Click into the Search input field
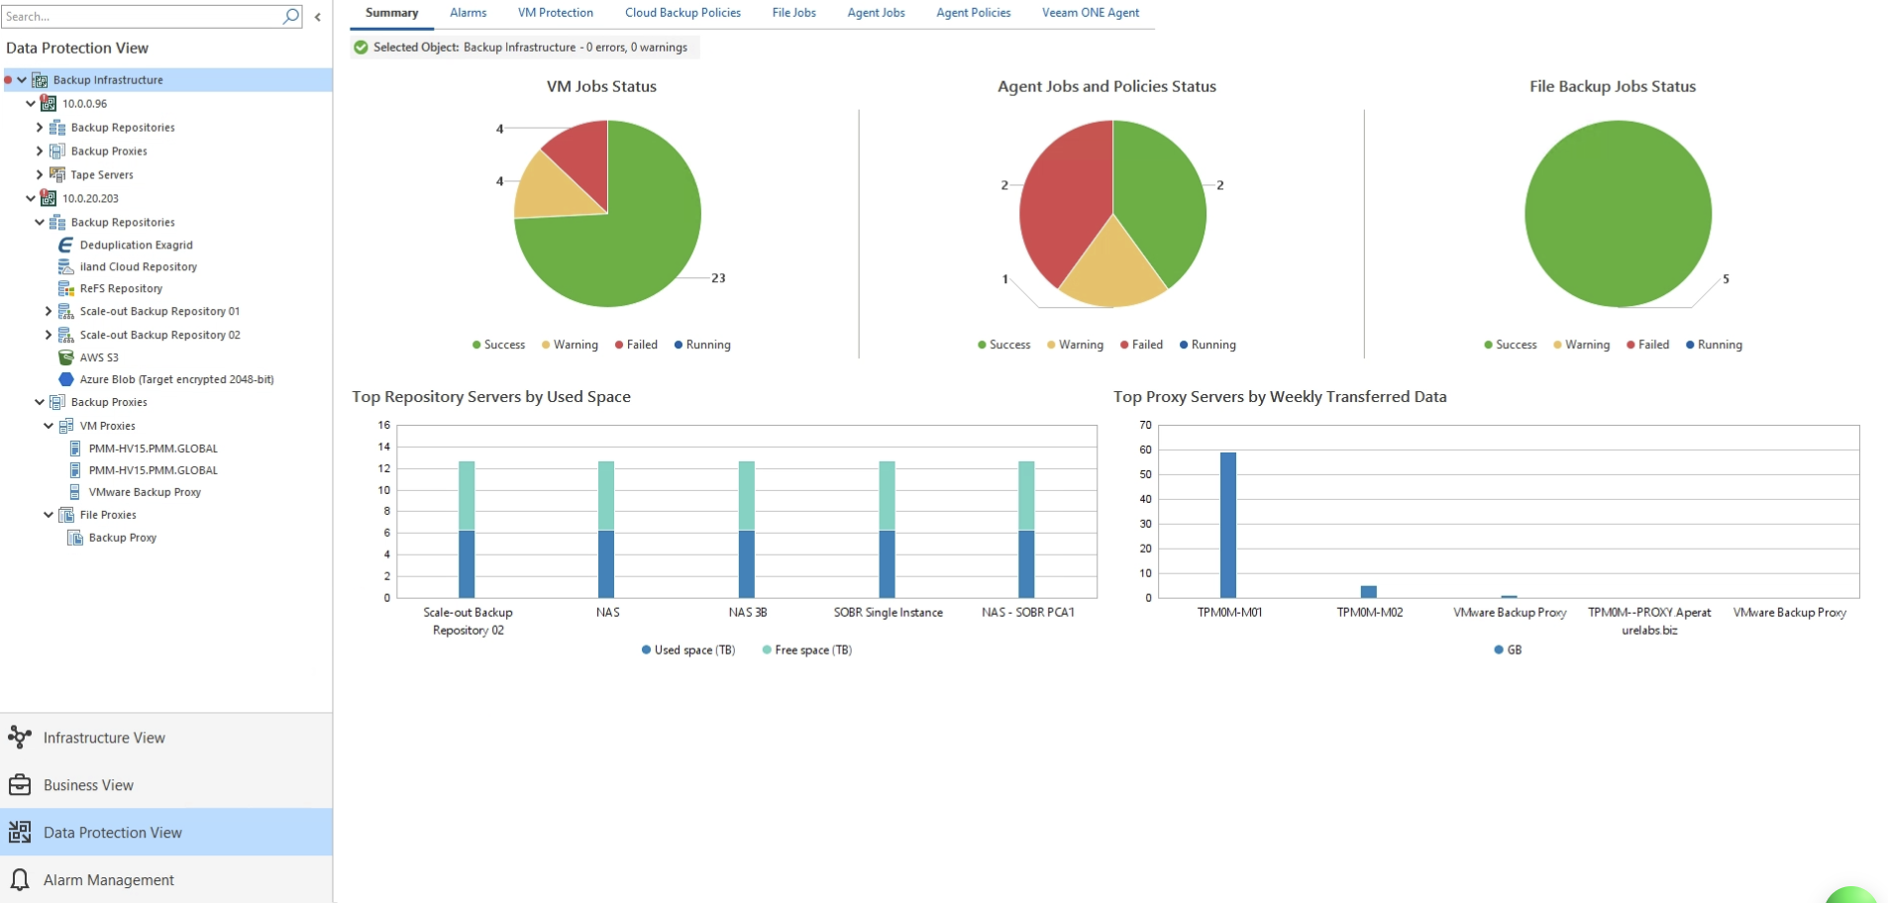1888x903 pixels. [142, 16]
